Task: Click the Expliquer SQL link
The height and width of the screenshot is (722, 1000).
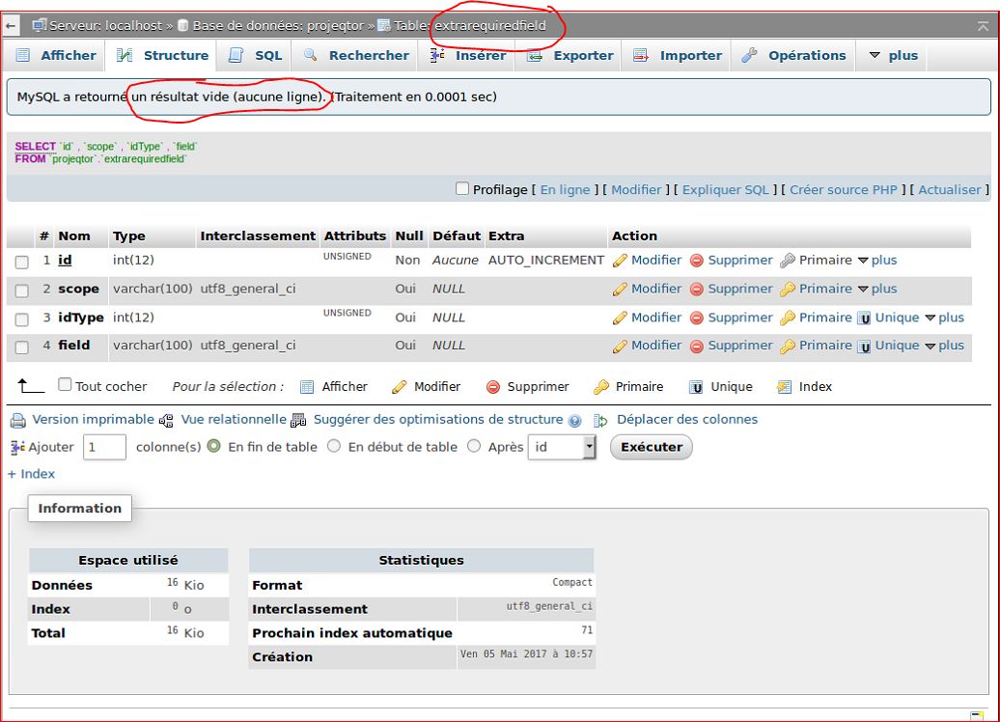Action: (725, 190)
